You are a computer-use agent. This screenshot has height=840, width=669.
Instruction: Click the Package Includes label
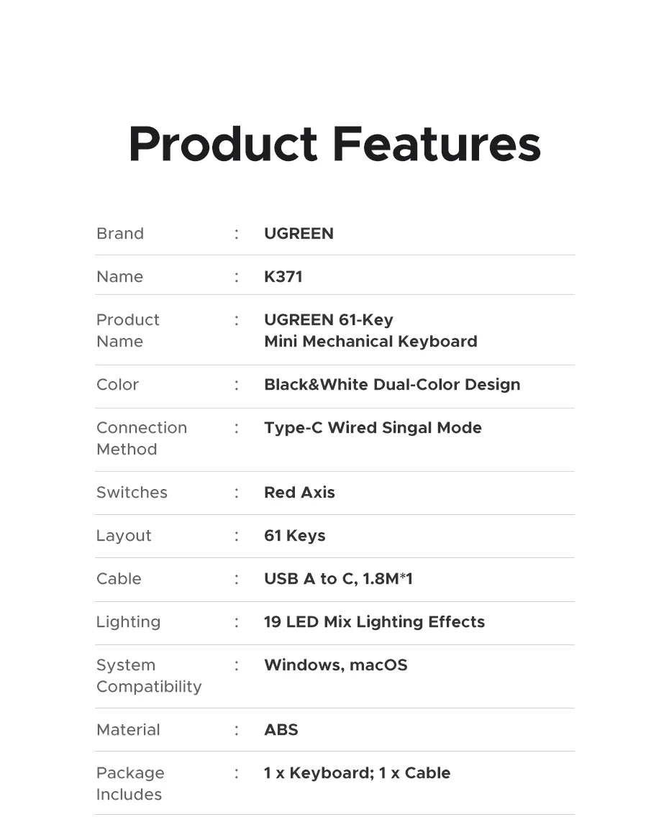click(130, 783)
